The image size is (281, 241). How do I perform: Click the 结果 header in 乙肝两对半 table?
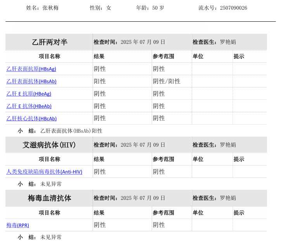point(99,56)
